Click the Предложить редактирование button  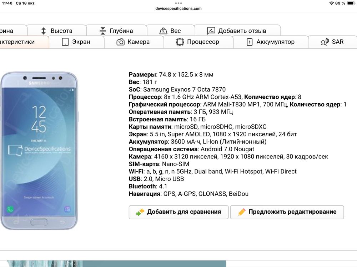click(287, 212)
